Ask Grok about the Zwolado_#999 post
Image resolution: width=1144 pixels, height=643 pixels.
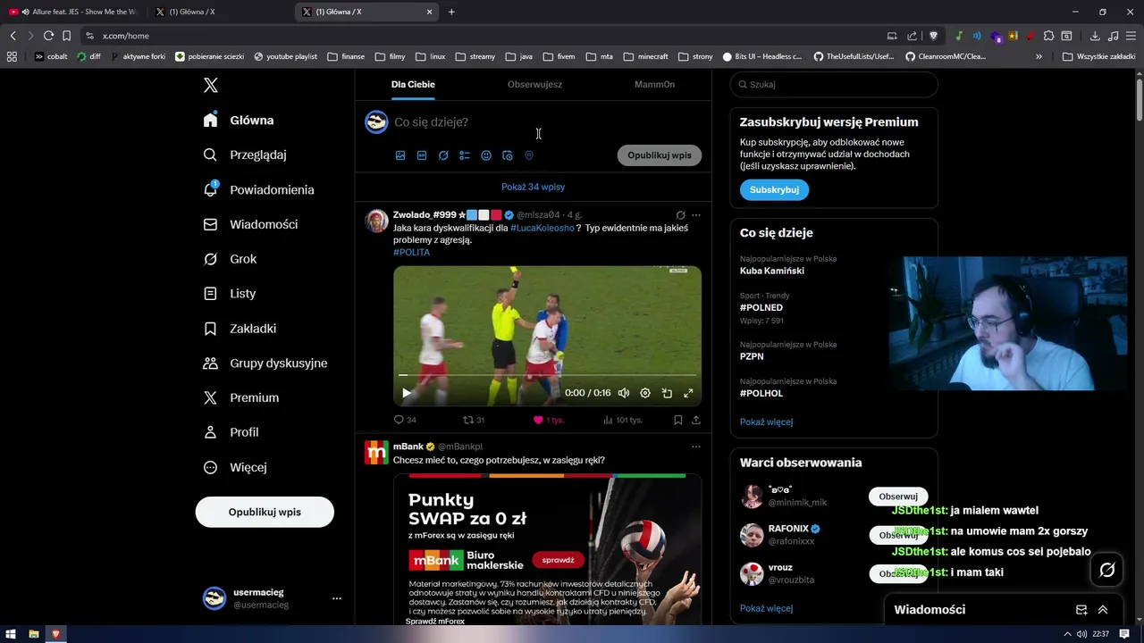pos(680,215)
